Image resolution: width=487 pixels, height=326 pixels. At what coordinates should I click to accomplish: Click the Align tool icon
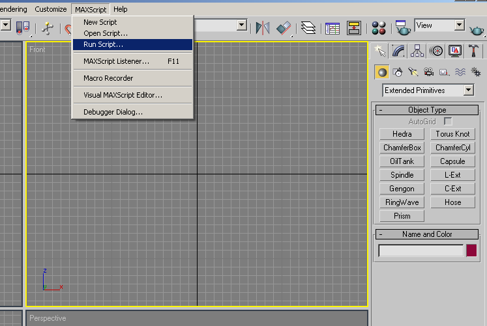click(x=283, y=28)
